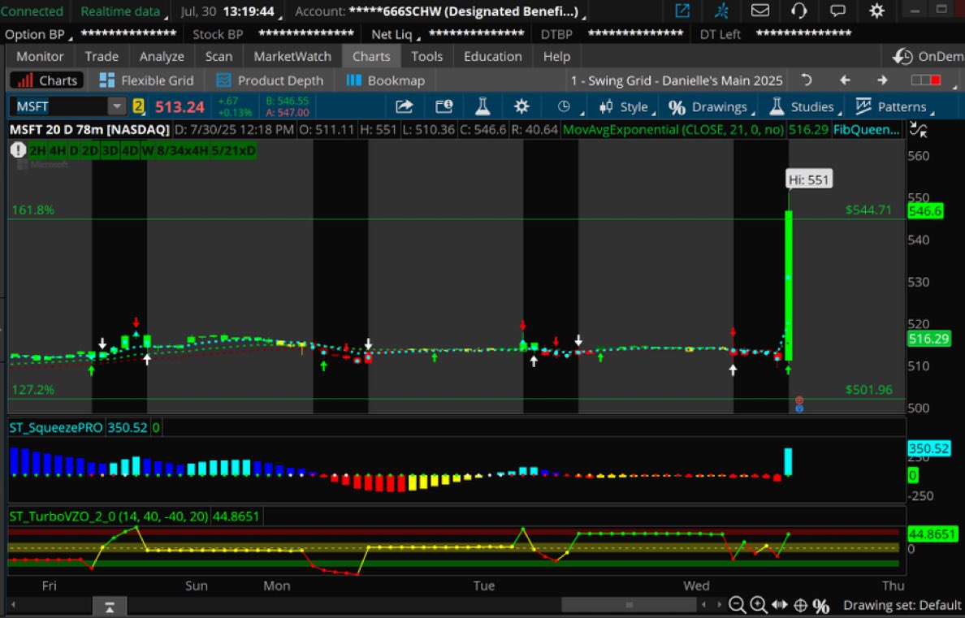965x618 pixels.
Task: Open Product Depth sub-tab
Action: [x=270, y=80]
